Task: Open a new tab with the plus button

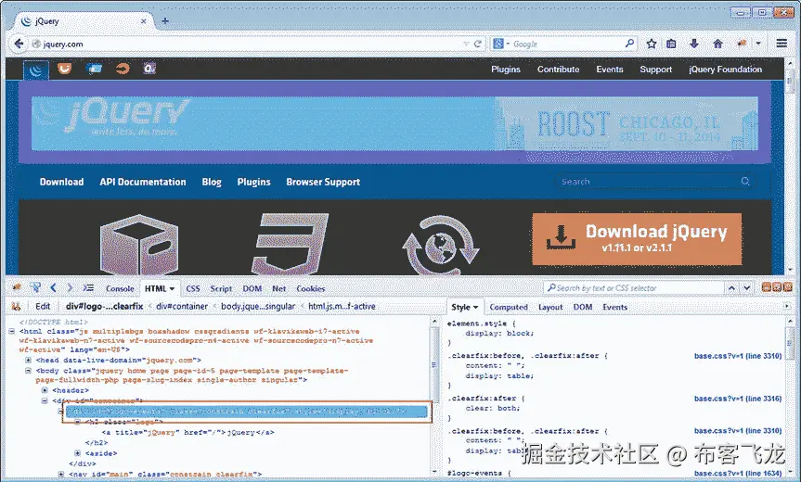Action: point(165,21)
